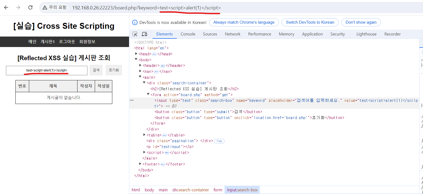423x194 pixels.
Task: Switch to the Security tab
Action: click(338, 34)
